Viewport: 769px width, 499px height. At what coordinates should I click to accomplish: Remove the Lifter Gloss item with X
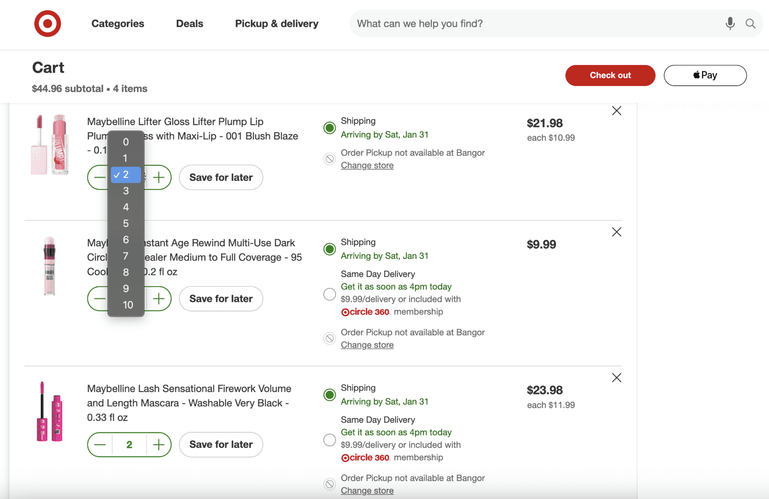616,111
